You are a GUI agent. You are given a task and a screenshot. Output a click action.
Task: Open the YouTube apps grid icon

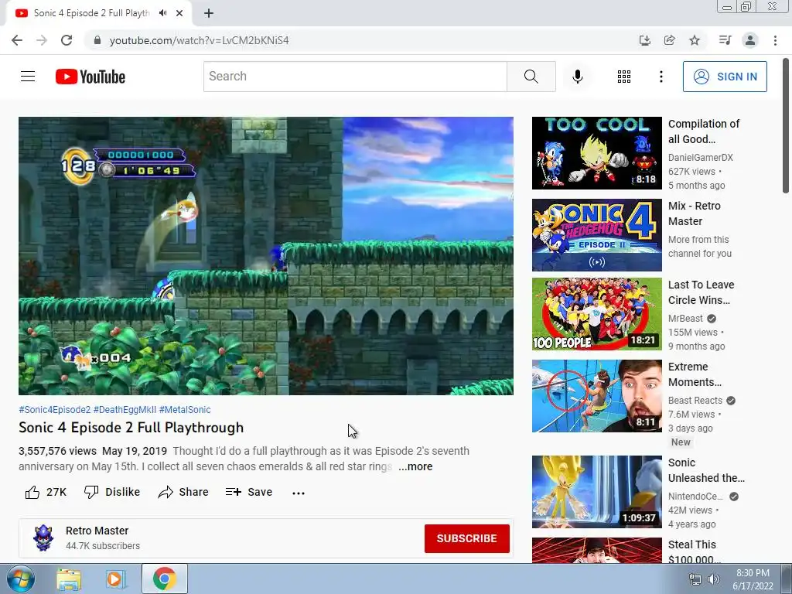[x=624, y=77]
